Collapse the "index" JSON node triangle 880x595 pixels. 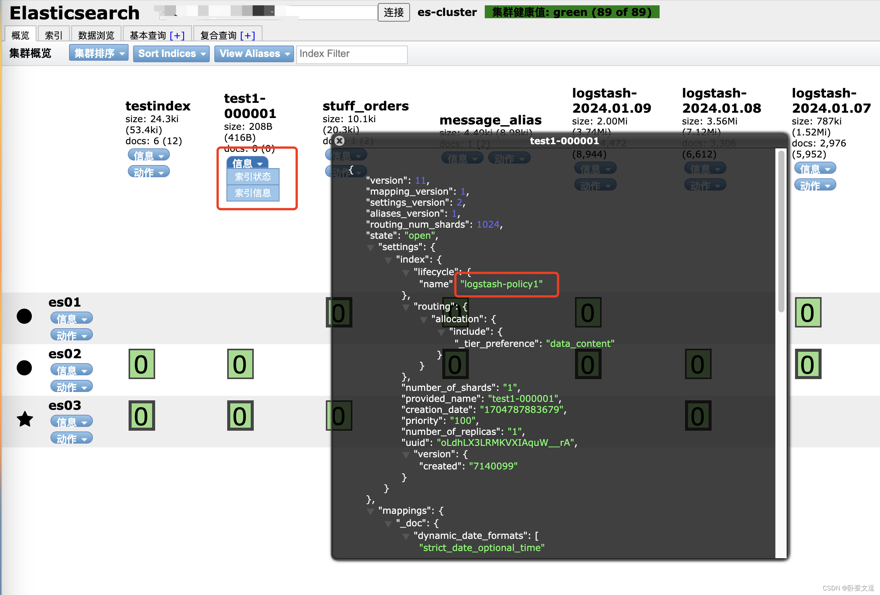point(388,260)
